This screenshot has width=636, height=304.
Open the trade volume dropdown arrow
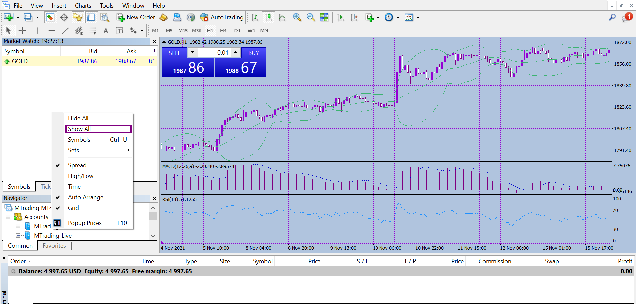pos(193,52)
